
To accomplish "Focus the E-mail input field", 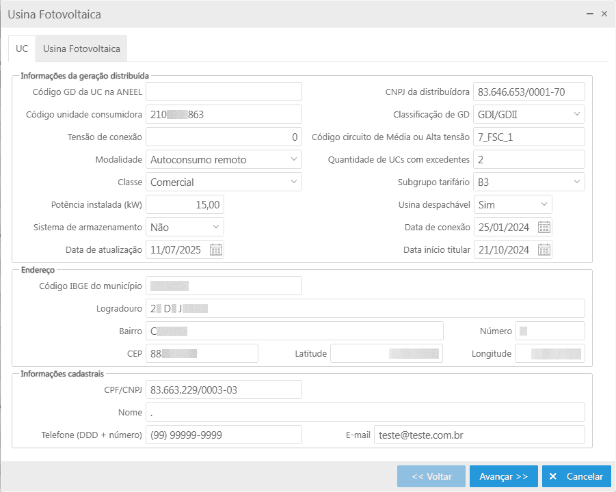I will point(479,435).
